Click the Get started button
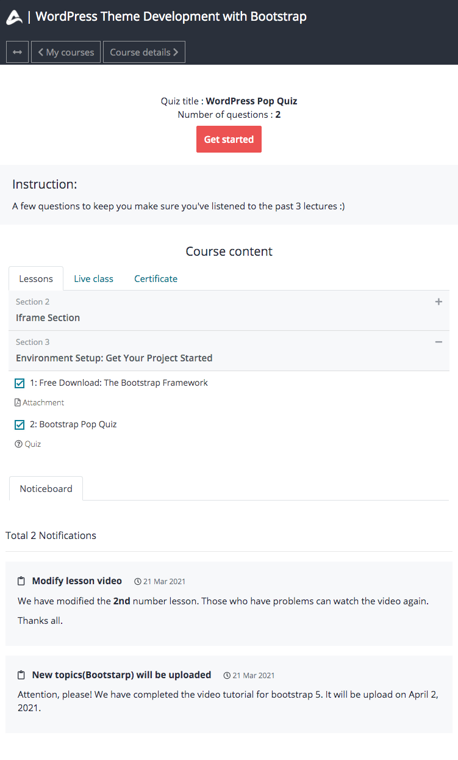 (229, 139)
